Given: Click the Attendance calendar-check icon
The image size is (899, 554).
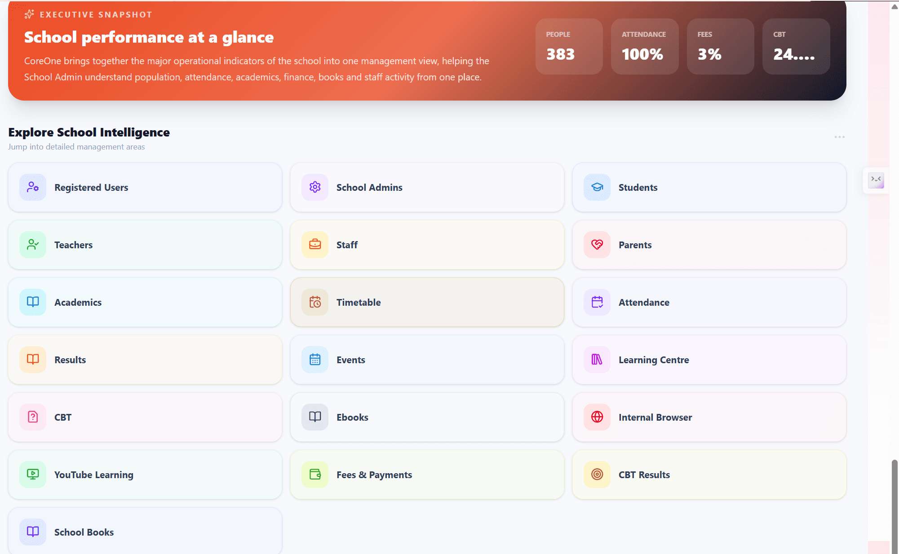Looking at the screenshot, I should pyautogui.click(x=597, y=302).
